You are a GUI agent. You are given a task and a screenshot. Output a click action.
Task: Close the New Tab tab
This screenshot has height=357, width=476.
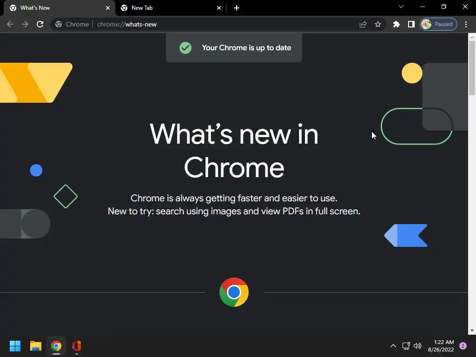[219, 8]
